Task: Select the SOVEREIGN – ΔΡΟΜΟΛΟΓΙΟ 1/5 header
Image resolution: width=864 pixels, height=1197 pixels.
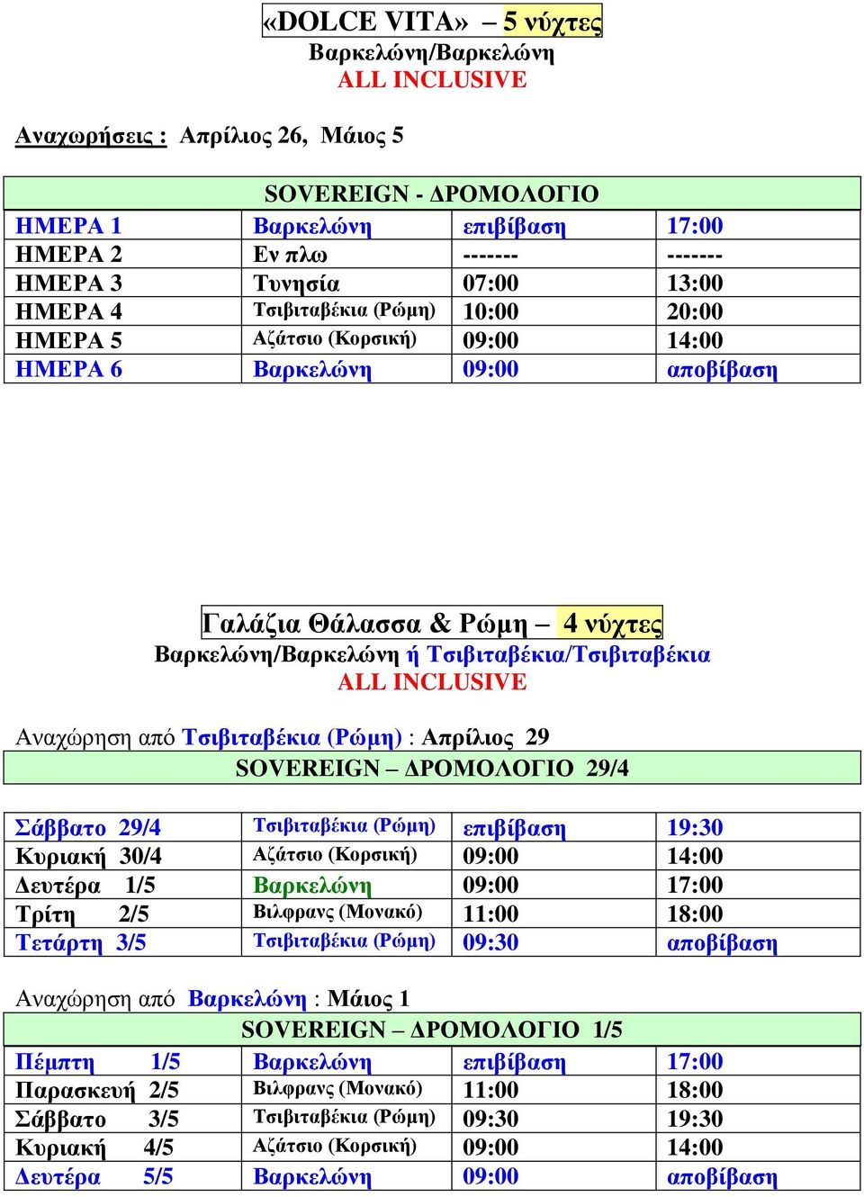Action: pyautogui.click(x=432, y=1029)
